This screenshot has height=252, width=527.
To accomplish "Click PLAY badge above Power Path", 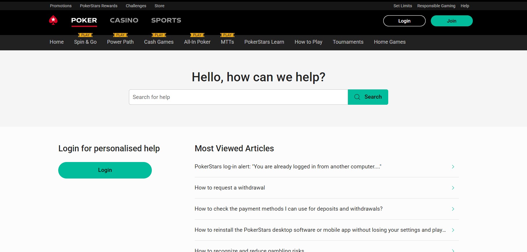I will click(x=121, y=35).
